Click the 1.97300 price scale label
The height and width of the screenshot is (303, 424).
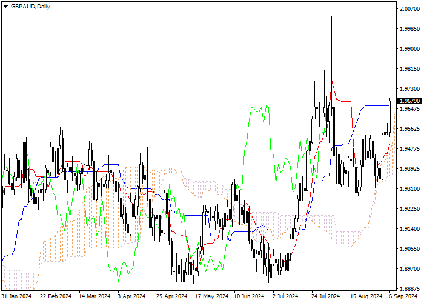(x=409, y=88)
